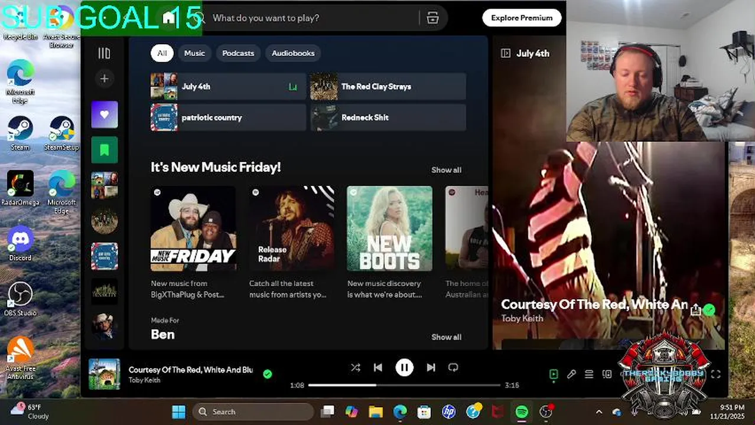Click Toby Keith artist name in bottom bar
The width and height of the screenshot is (755, 425).
click(x=144, y=380)
